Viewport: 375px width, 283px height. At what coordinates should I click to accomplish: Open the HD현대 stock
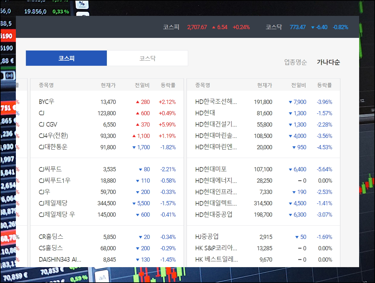point(205,113)
